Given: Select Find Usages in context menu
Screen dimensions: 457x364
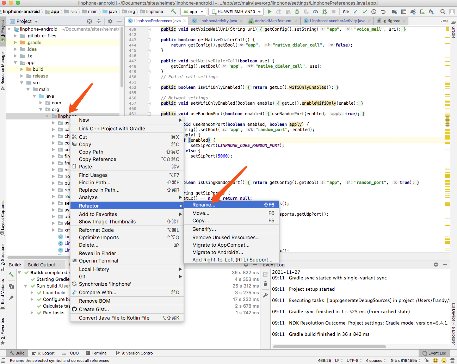Looking at the screenshot, I should coord(127,175).
